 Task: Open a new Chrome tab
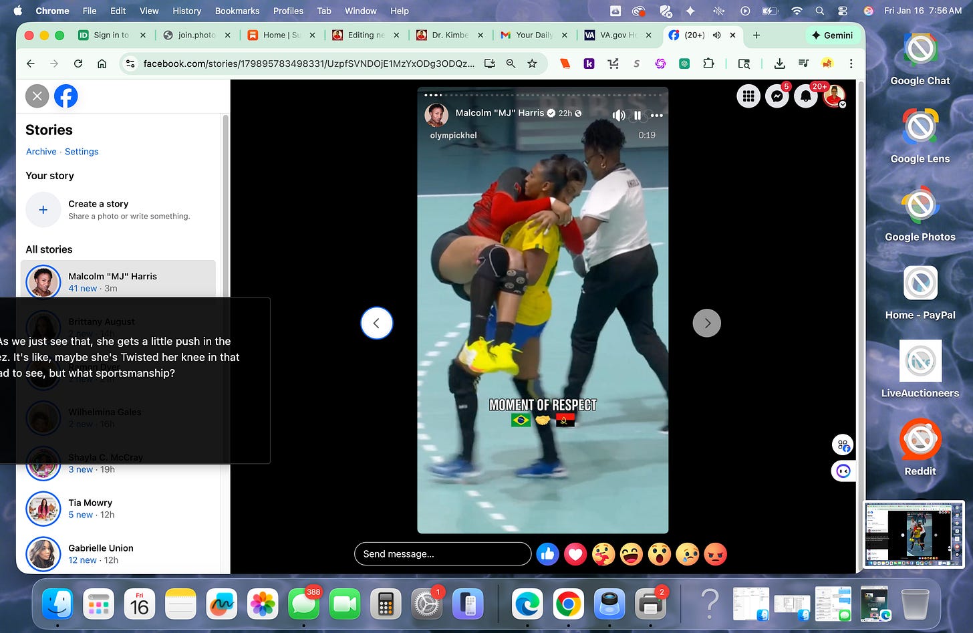click(x=756, y=35)
